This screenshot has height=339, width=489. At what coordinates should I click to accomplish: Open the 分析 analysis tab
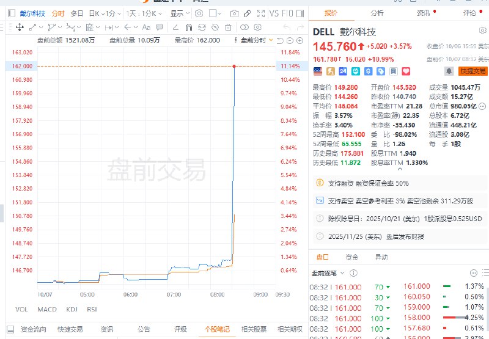[377, 13]
